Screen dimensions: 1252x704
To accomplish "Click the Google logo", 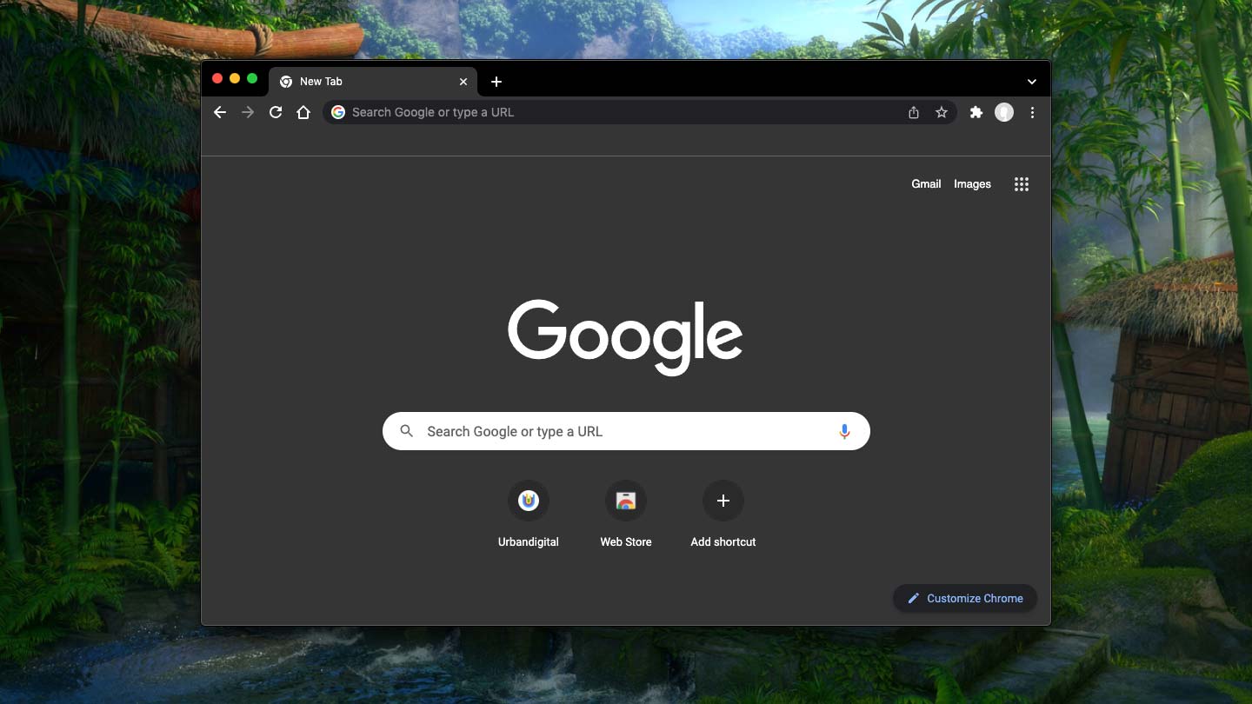I will pyautogui.click(x=625, y=337).
